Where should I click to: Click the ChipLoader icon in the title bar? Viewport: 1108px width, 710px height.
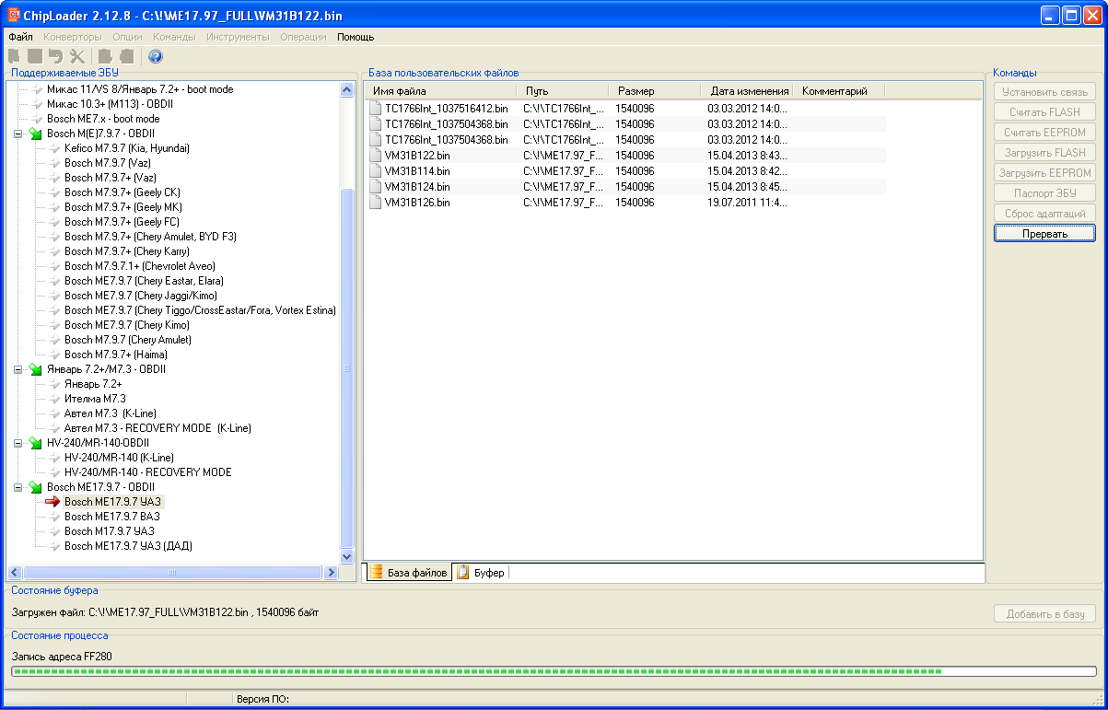pyautogui.click(x=14, y=15)
